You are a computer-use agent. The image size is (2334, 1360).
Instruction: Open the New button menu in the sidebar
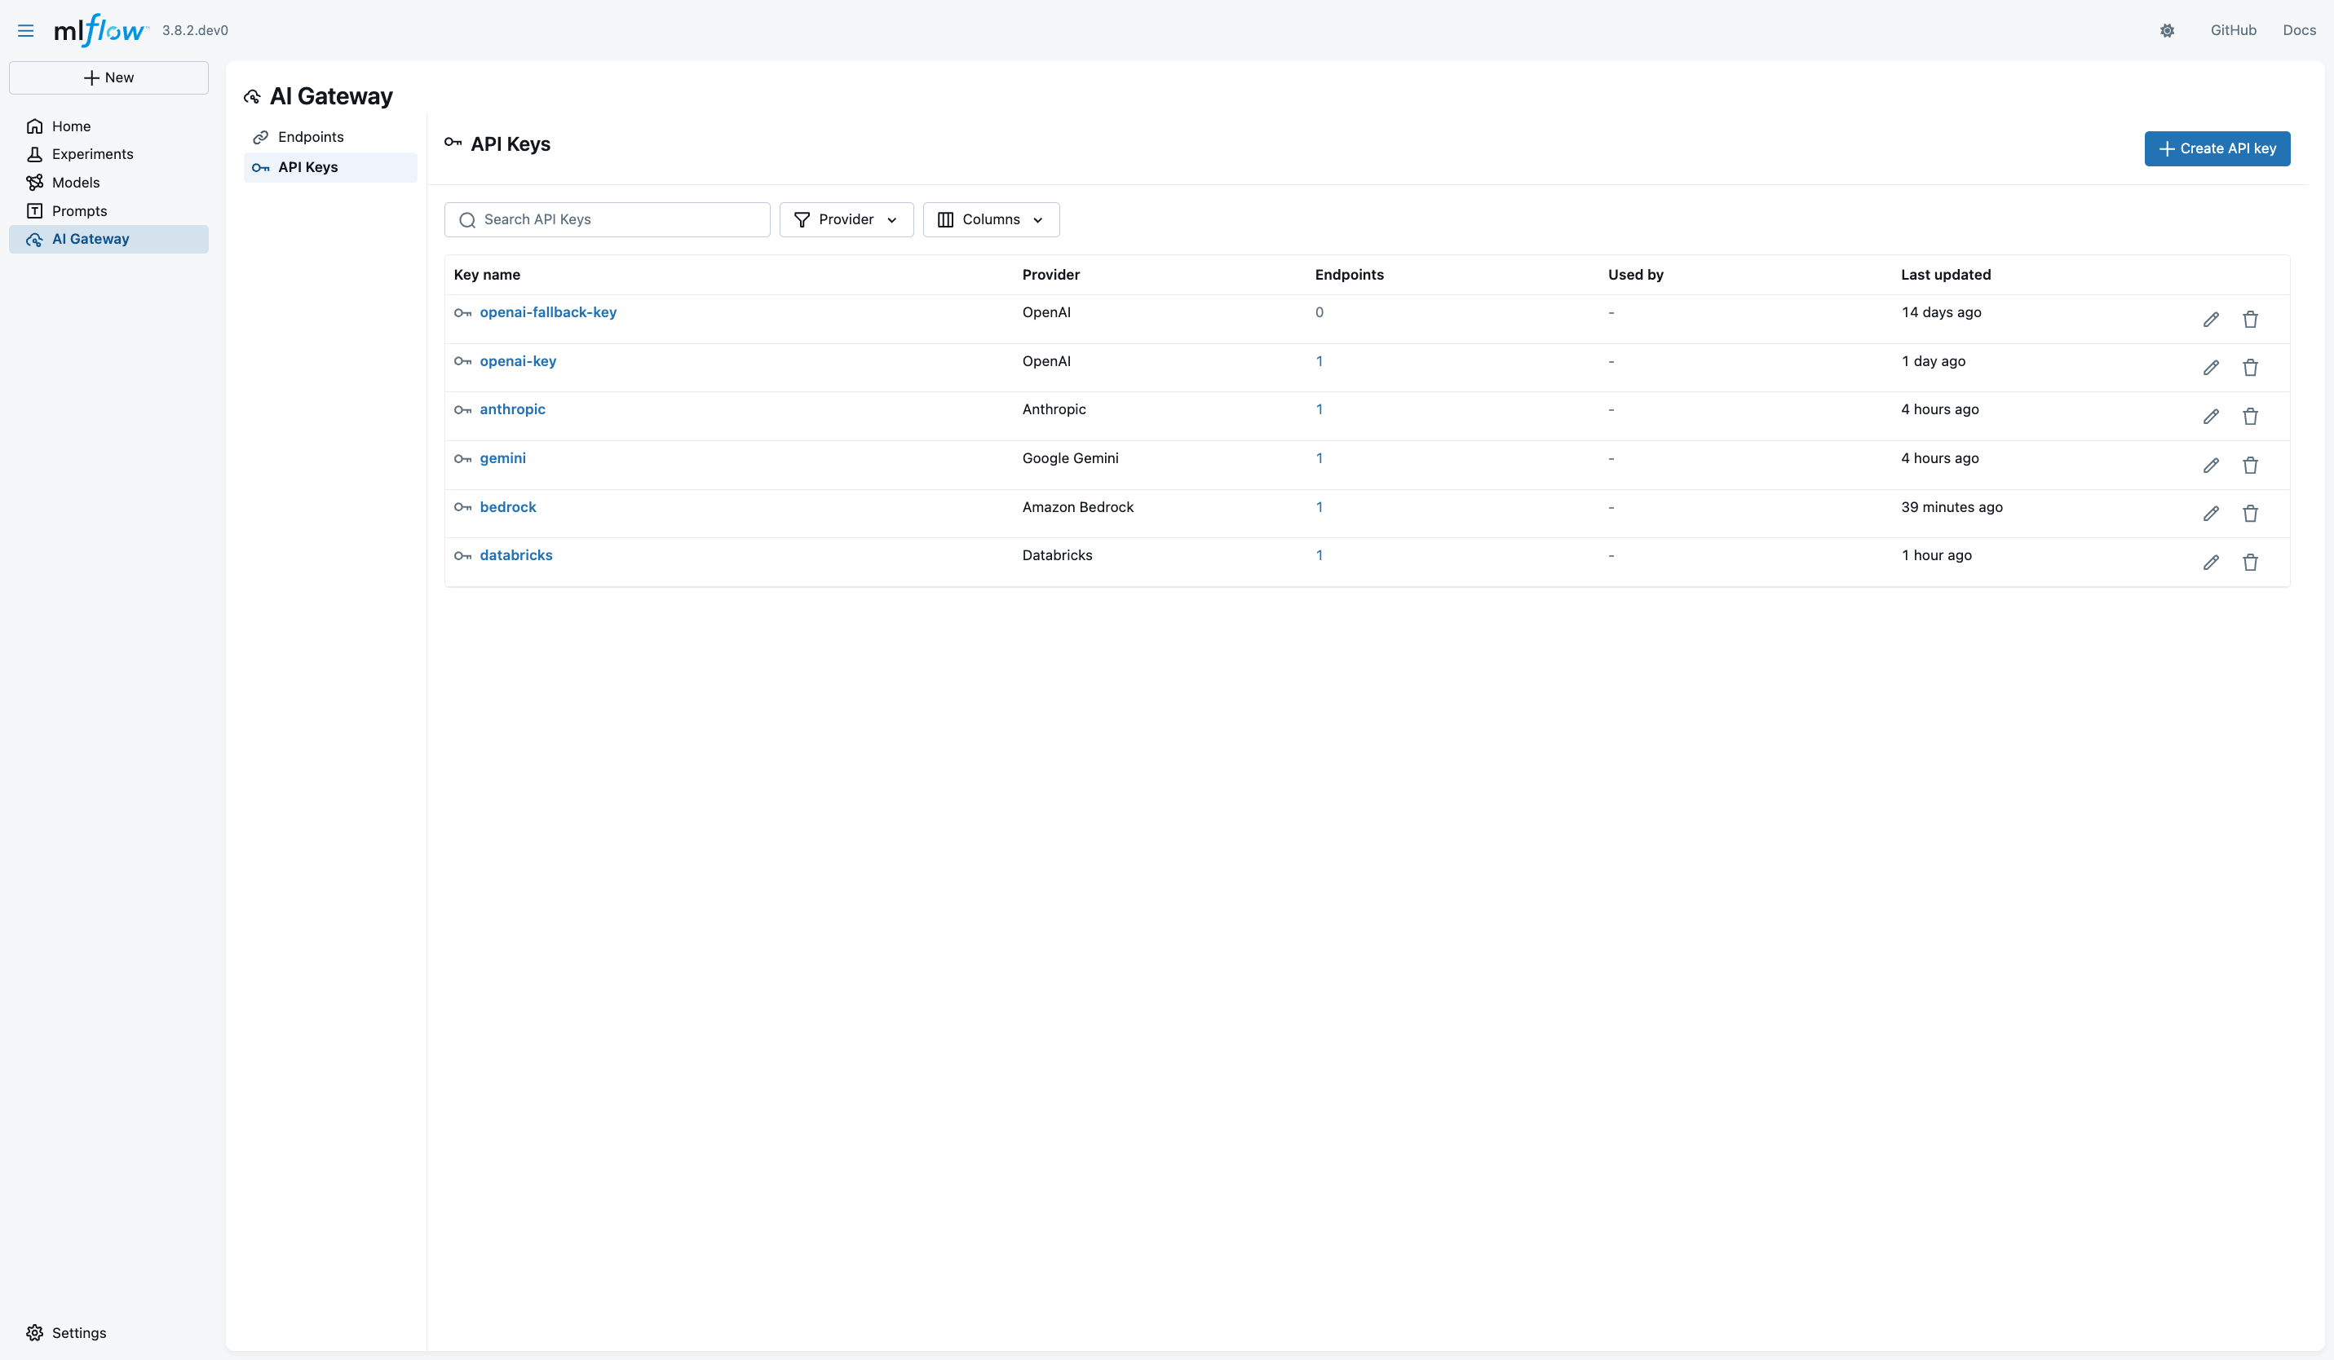click(108, 77)
